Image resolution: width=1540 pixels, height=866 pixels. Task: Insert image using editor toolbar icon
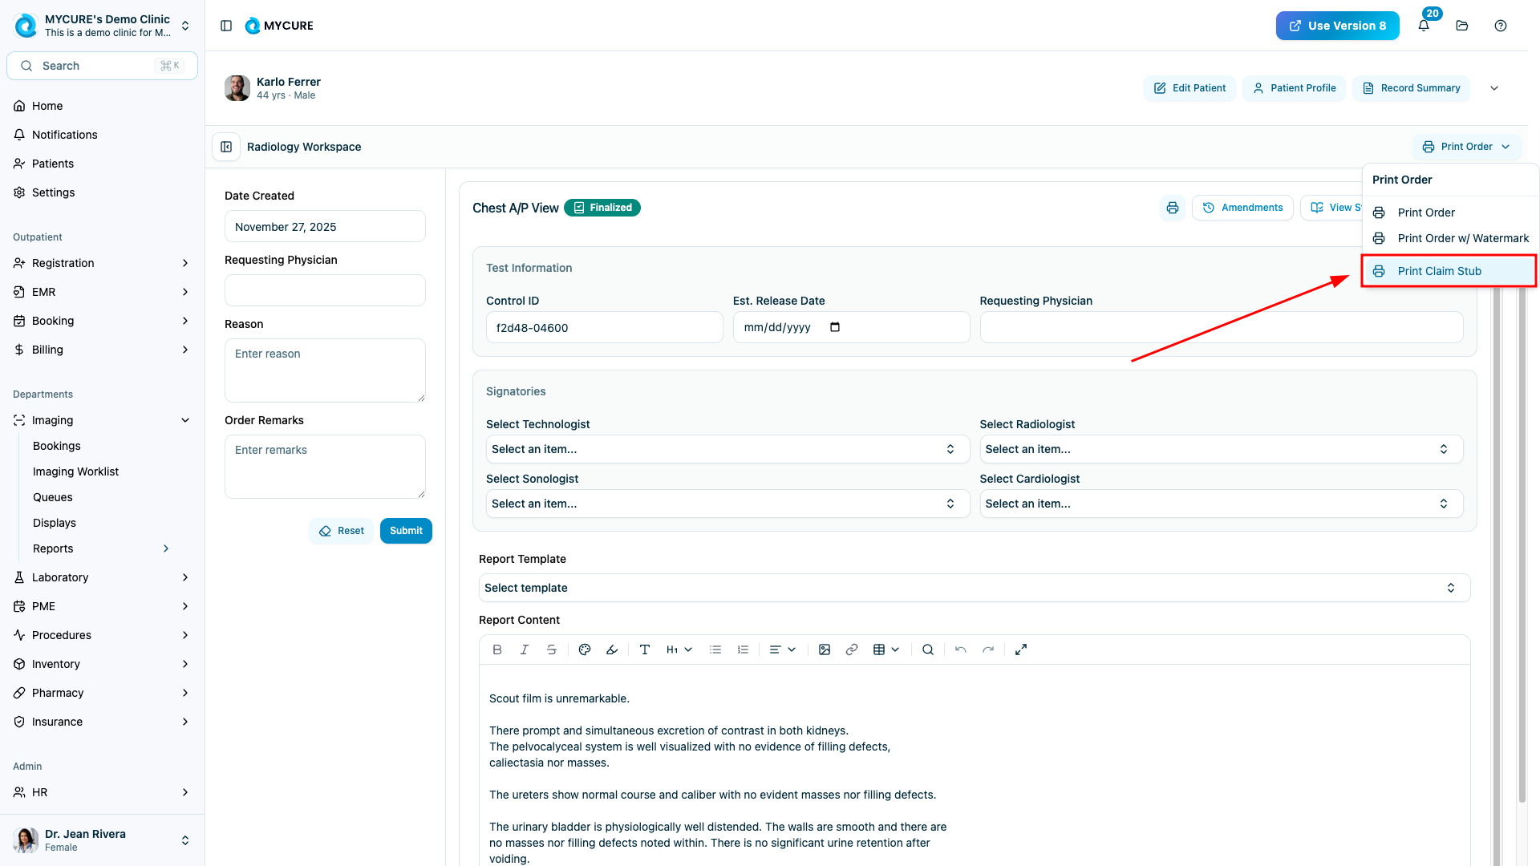pyautogui.click(x=825, y=649)
